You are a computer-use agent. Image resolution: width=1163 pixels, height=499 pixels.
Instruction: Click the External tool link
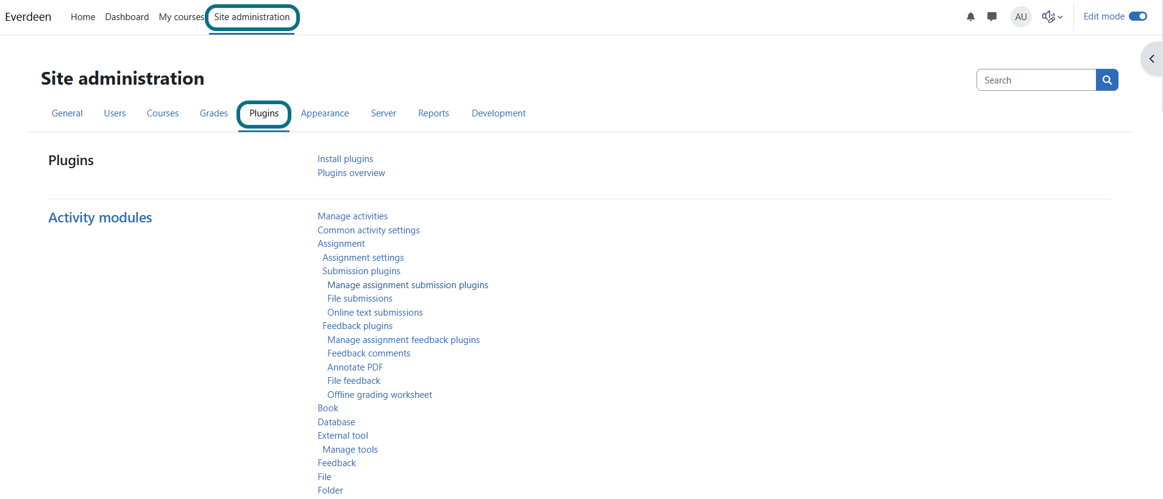tap(343, 436)
